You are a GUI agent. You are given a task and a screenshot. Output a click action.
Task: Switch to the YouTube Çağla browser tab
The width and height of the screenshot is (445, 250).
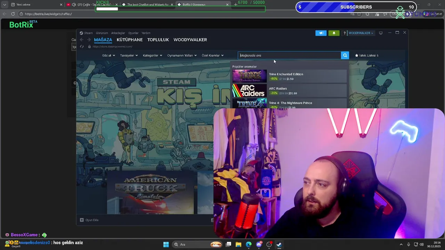92,5
